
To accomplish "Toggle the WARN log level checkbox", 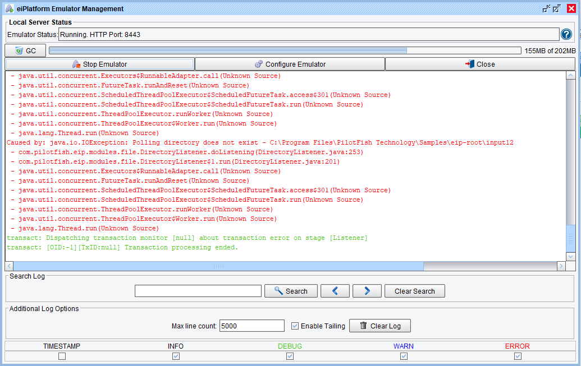I will pyautogui.click(x=404, y=356).
